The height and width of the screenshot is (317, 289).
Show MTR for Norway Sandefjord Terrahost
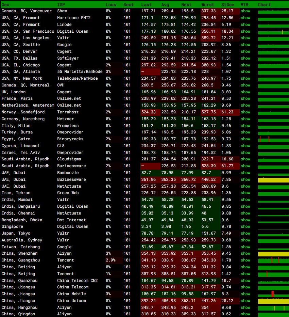coord(245,112)
